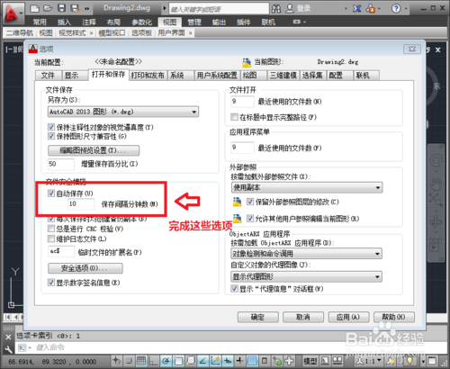Expand quick access toolbar overflow arrows
The image size is (450, 369).
tap(86, 9)
